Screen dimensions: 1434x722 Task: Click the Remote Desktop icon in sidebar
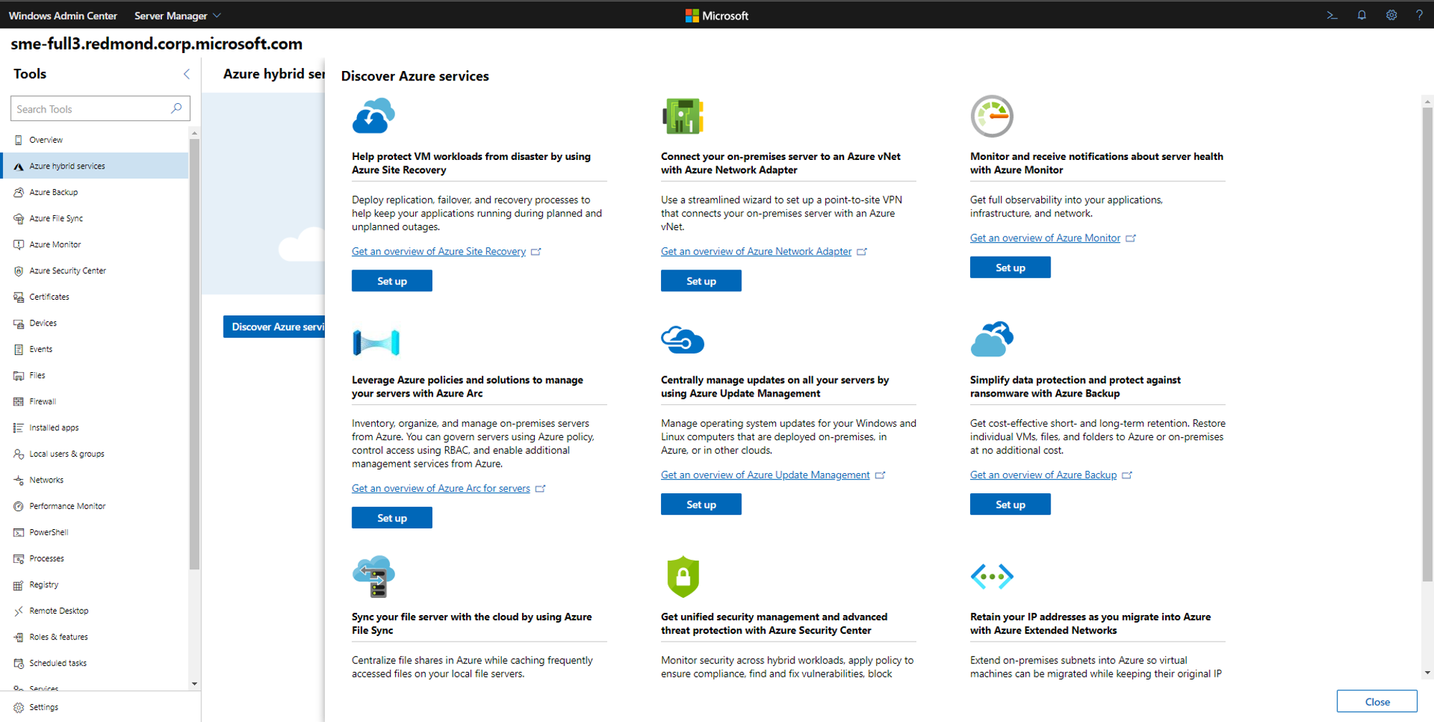[x=19, y=611]
